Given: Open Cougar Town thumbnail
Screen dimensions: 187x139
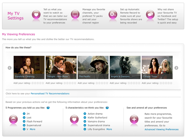Looking at the screenshot, I should [x=157, y=67].
